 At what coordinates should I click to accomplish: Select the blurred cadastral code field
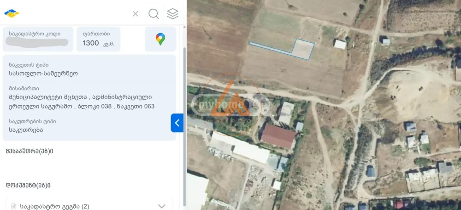click(x=38, y=39)
